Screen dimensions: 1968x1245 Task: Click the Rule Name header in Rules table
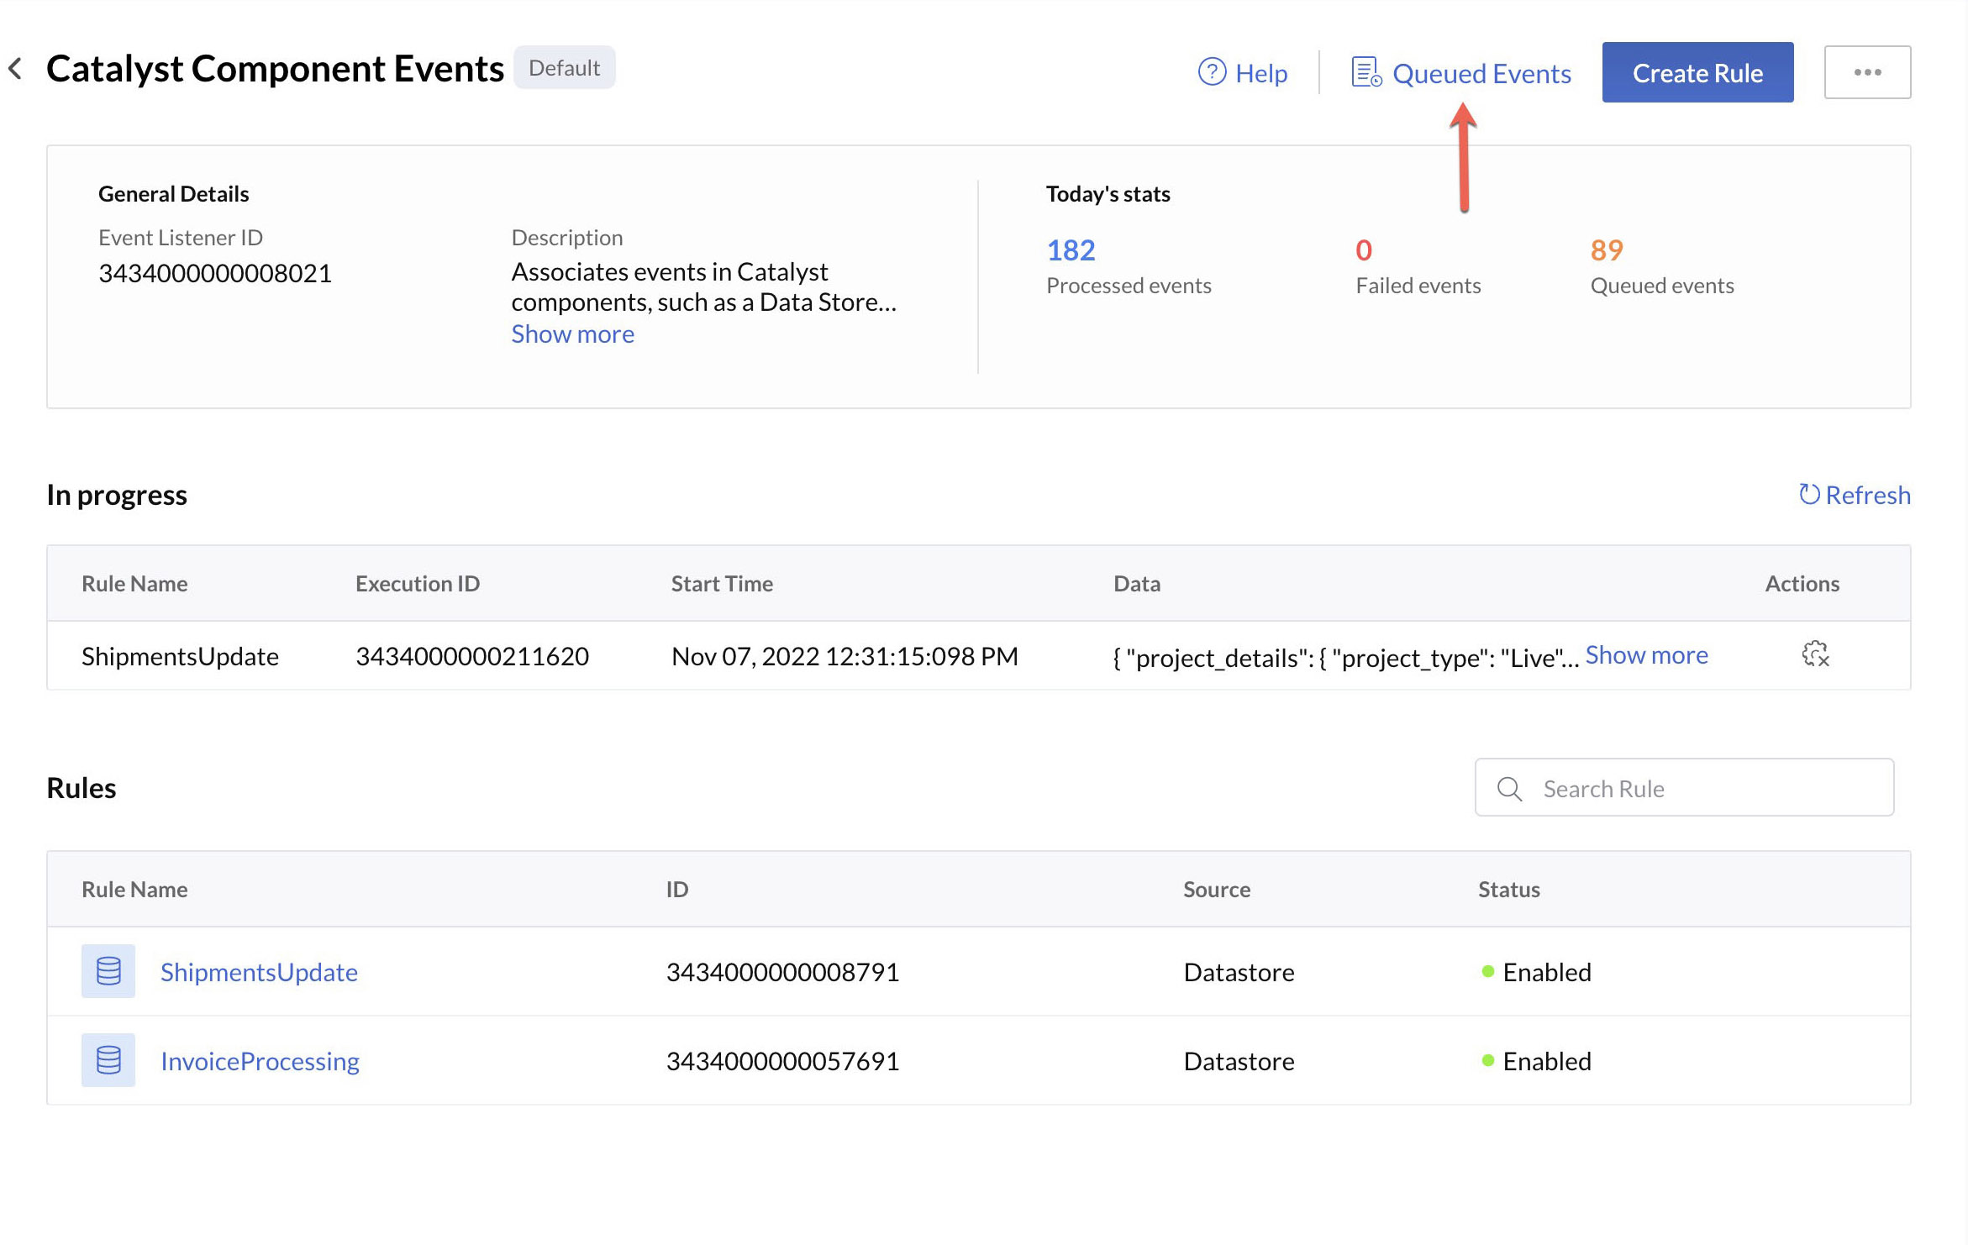(x=134, y=889)
